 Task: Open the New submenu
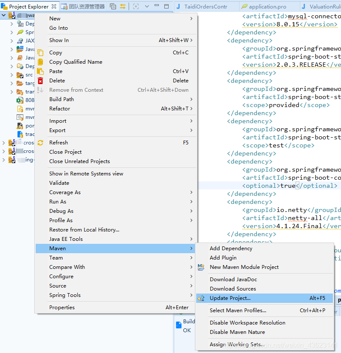(x=116, y=18)
